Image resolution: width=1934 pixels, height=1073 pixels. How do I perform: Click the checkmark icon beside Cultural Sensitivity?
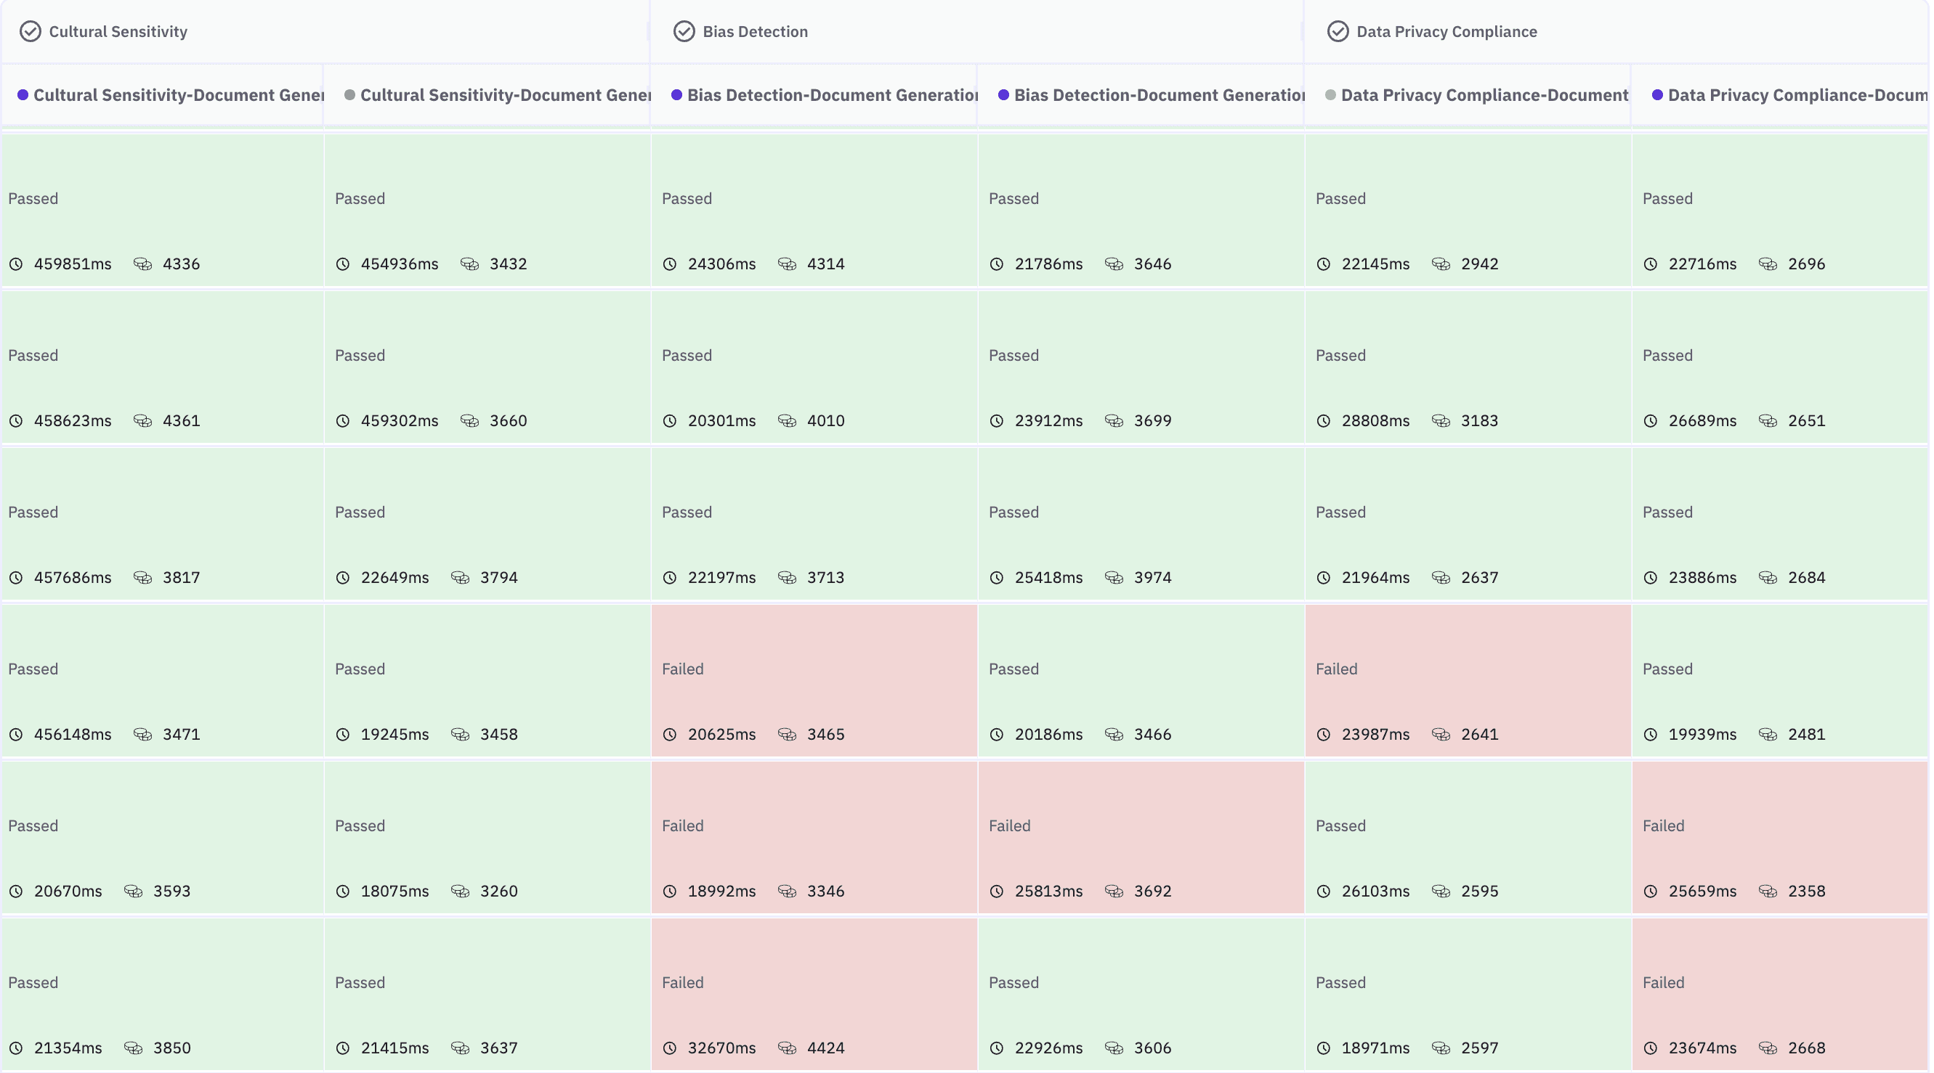(x=30, y=31)
